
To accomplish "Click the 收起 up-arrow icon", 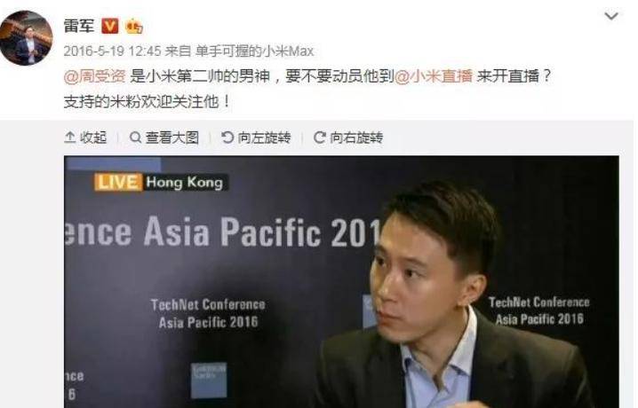I will 70,137.
